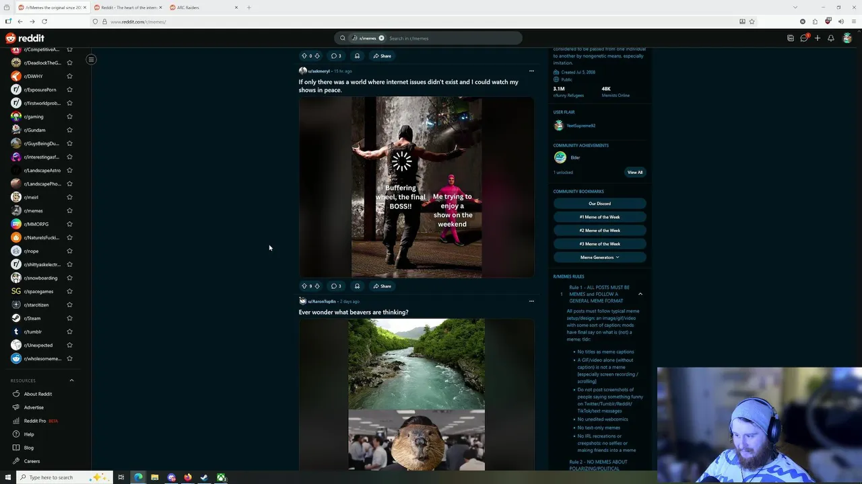Open user u/askmeryl profile link
The width and height of the screenshot is (862, 484).
(x=319, y=71)
